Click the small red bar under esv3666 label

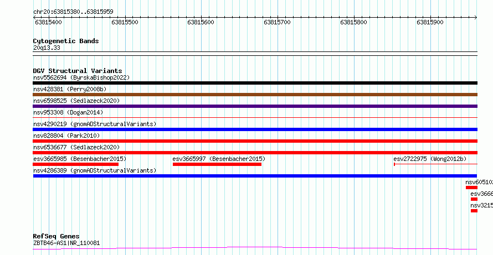pyautogui.click(x=474, y=199)
